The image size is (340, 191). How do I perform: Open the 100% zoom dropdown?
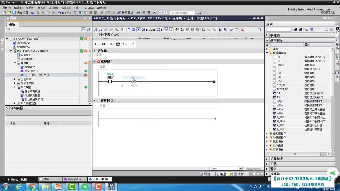[x=241, y=168]
